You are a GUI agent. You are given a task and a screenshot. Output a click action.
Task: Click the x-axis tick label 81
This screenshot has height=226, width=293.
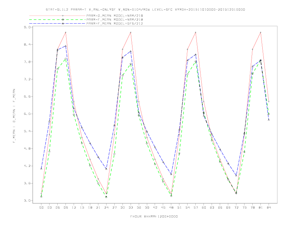point(261,208)
